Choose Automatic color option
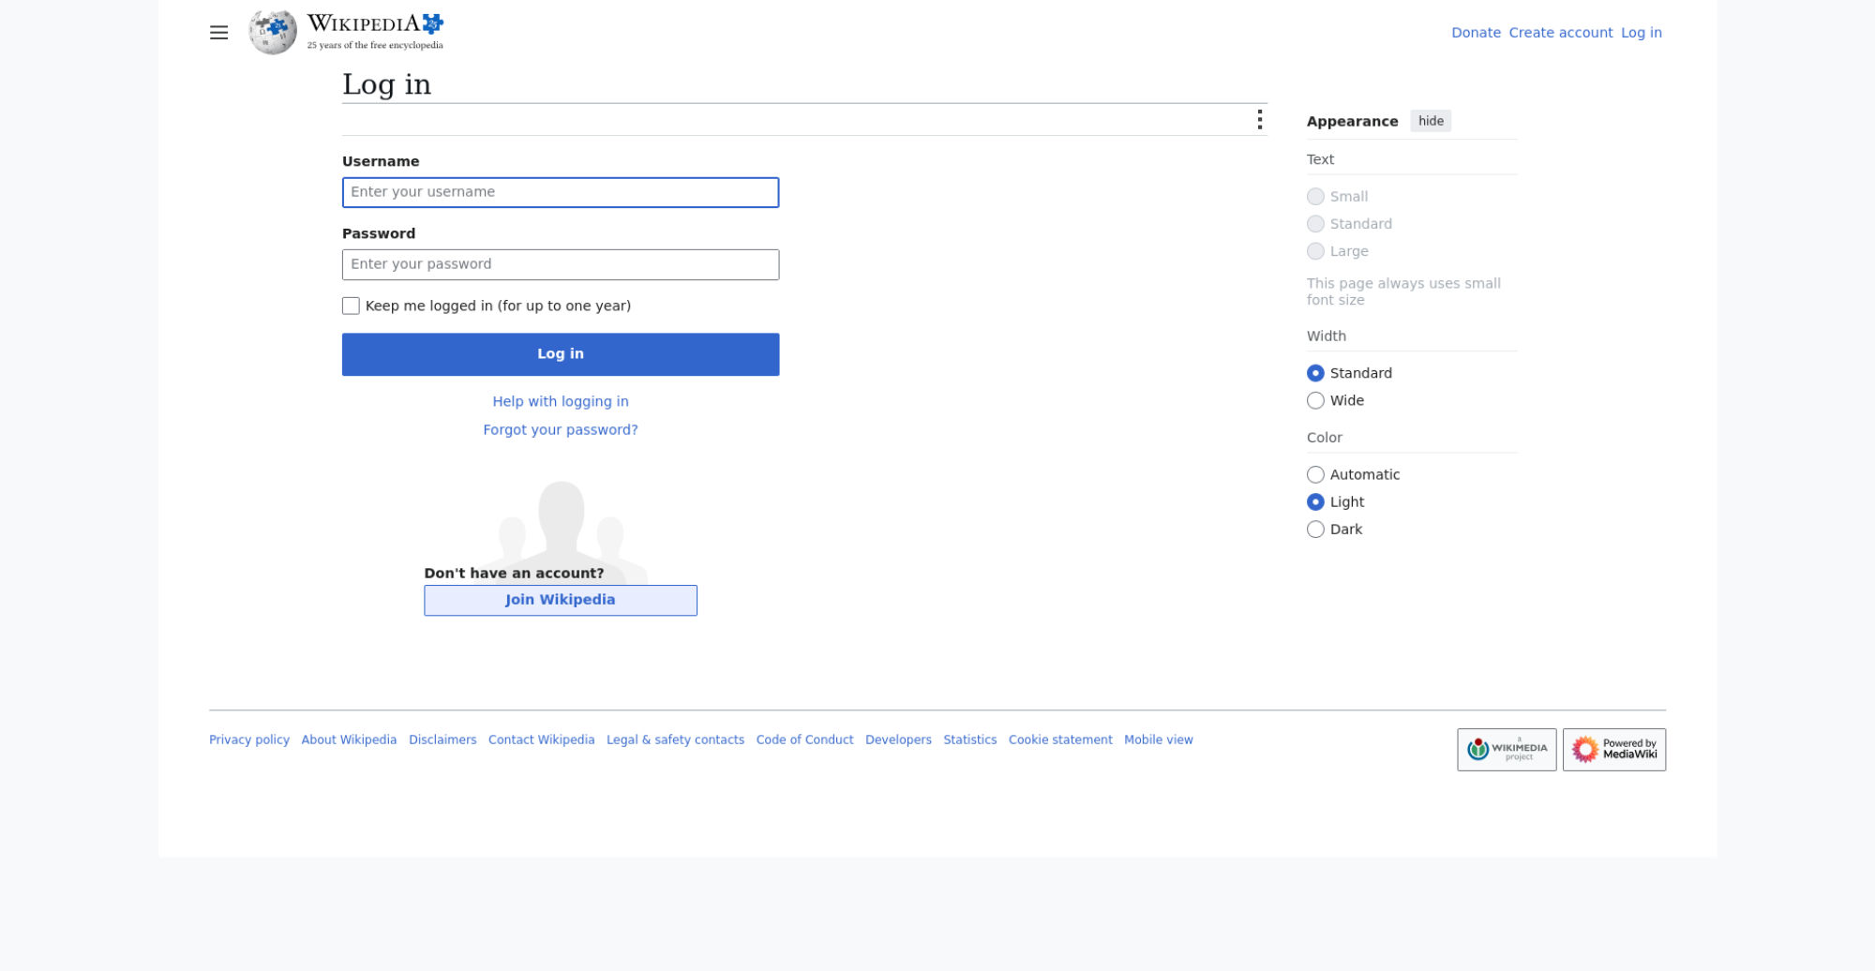Image resolution: width=1875 pixels, height=971 pixels. click(1315, 474)
